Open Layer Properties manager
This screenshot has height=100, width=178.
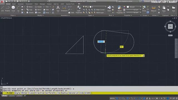pyautogui.click(x=79, y=9)
